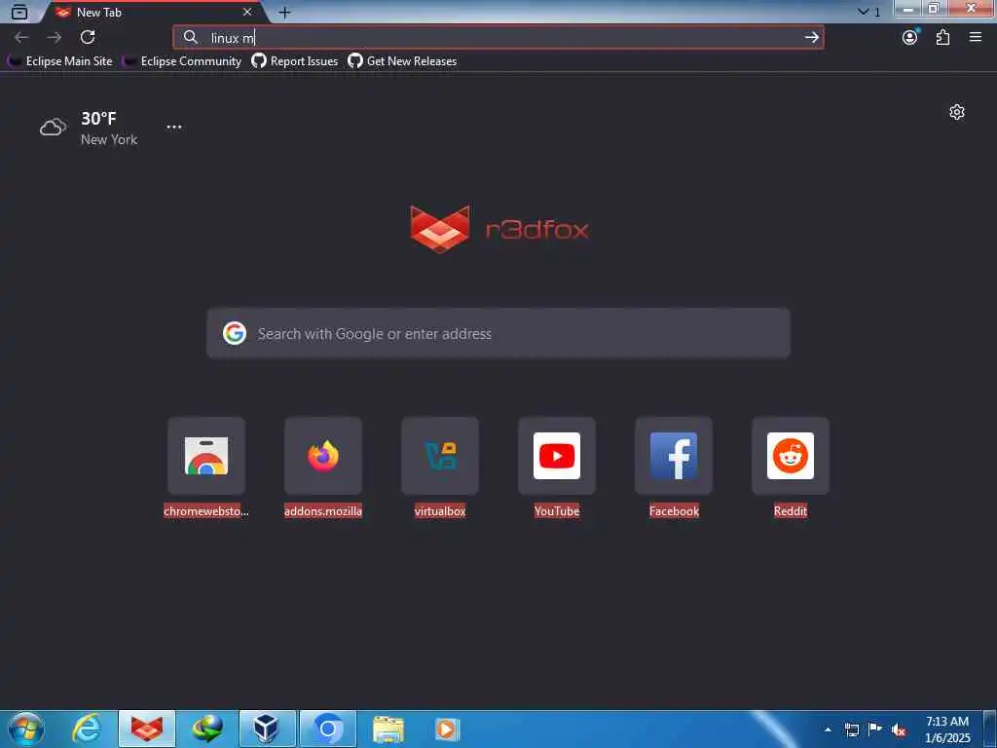Open Eclipse Community bookmark
Viewport: 997px width, 748px height.
point(182,61)
